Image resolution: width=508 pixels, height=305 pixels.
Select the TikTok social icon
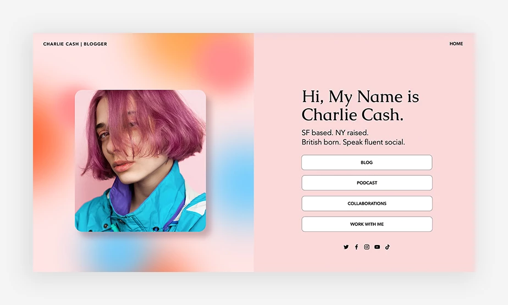coord(388,247)
